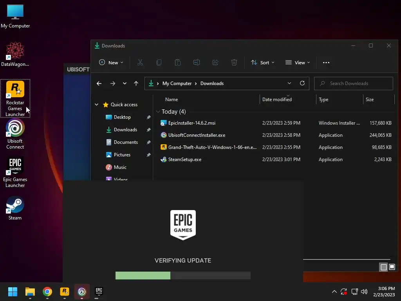Open Ubisoft Connect desktop shortcut
This screenshot has width=401, height=301.
click(15, 134)
